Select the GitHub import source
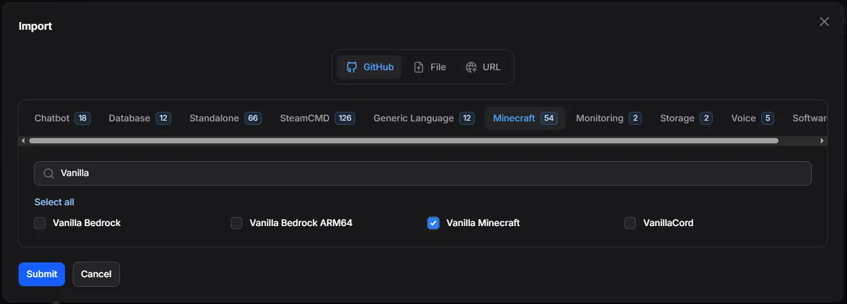The height and width of the screenshot is (304, 847). click(x=369, y=67)
